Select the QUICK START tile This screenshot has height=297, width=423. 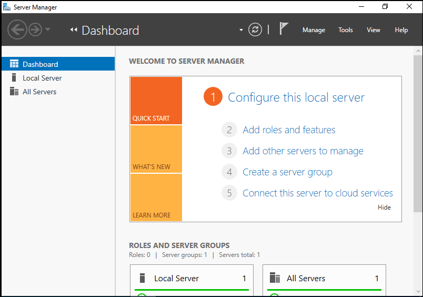click(x=156, y=101)
